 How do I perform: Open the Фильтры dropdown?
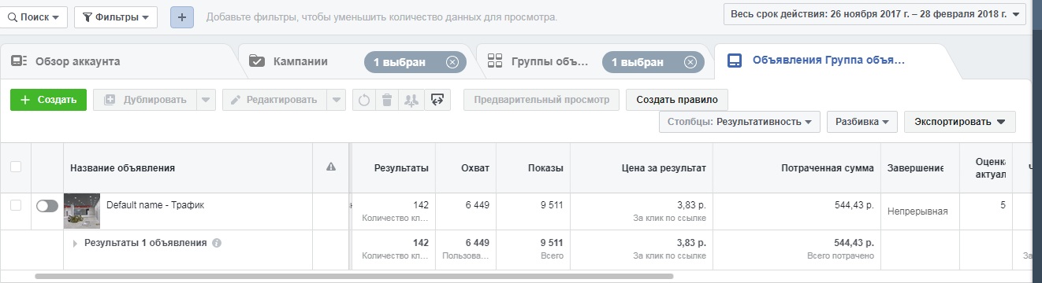[115, 17]
